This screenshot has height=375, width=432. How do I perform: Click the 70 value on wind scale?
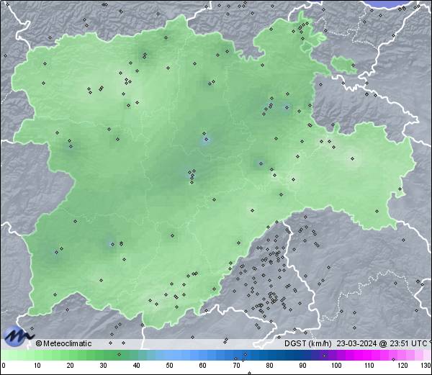point(236,366)
